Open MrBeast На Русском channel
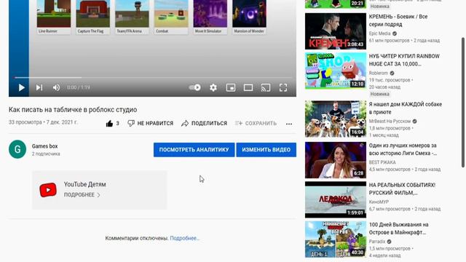466x262 pixels. point(390,122)
